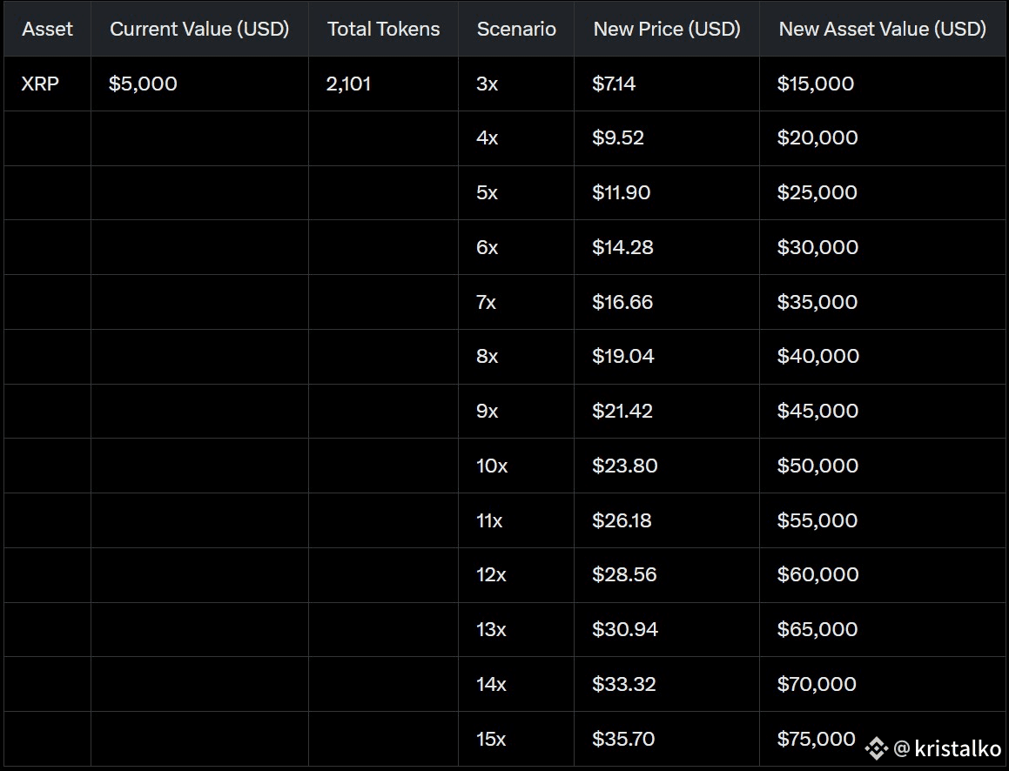The height and width of the screenshot is (771, 1009).
Task: Click the New Price (USD) header
Action: [x=667, y=29]
